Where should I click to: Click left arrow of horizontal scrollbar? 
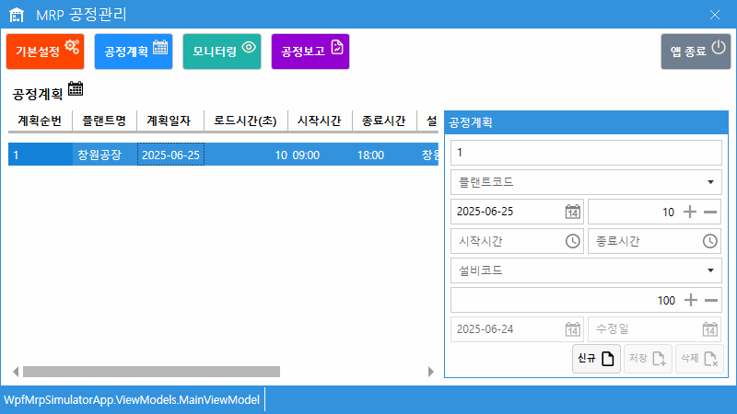coord(16,372)
